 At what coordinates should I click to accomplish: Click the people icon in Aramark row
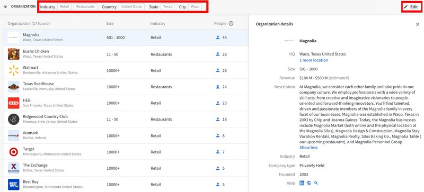pyautogui.click(x=218, y=135)
